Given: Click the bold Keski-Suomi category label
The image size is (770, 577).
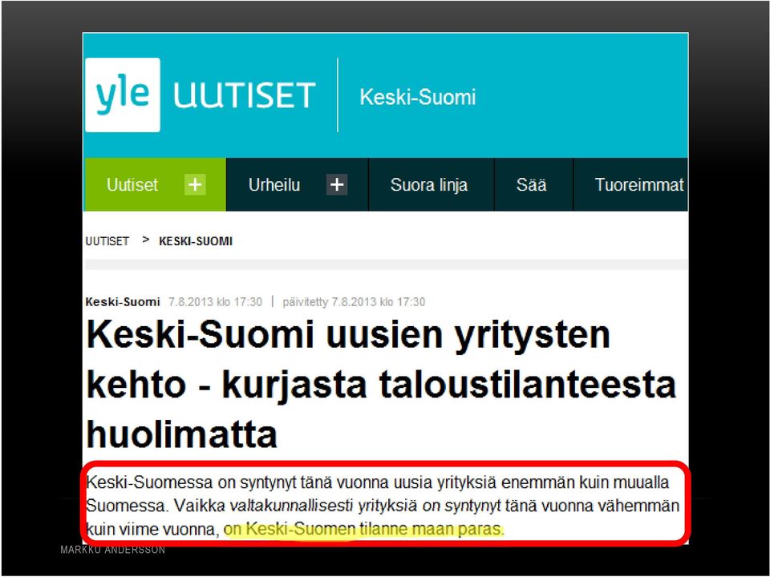Looking at the screenshot, I should click(123, 302).
